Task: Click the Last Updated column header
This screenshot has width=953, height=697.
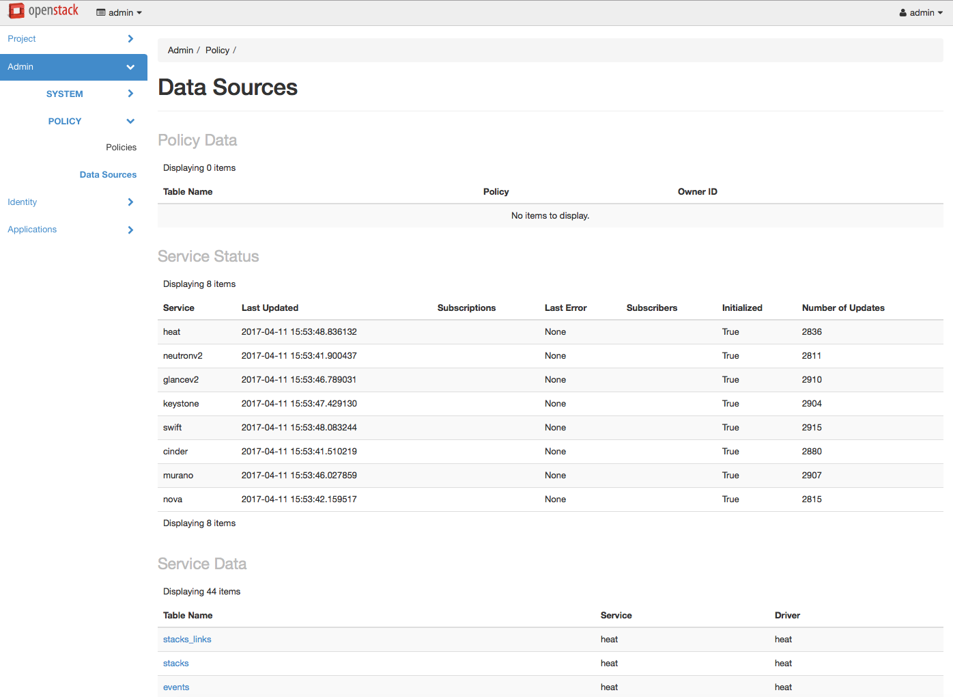Action: [270, 308]
